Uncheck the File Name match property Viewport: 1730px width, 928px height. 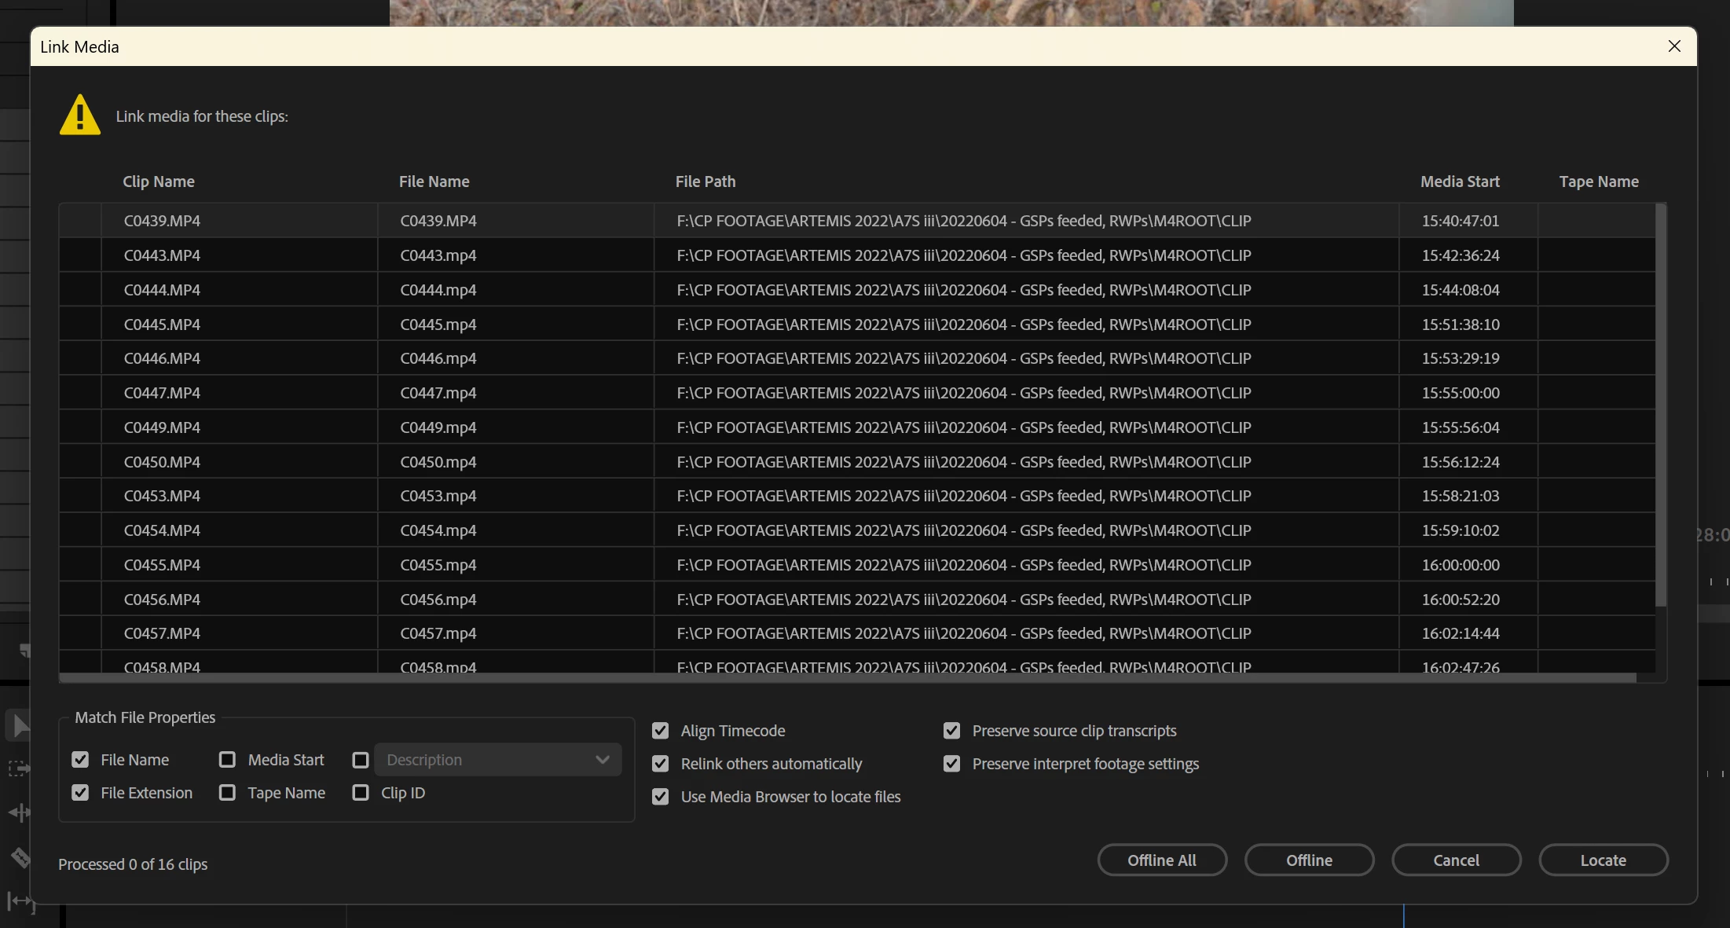(80, 760)
